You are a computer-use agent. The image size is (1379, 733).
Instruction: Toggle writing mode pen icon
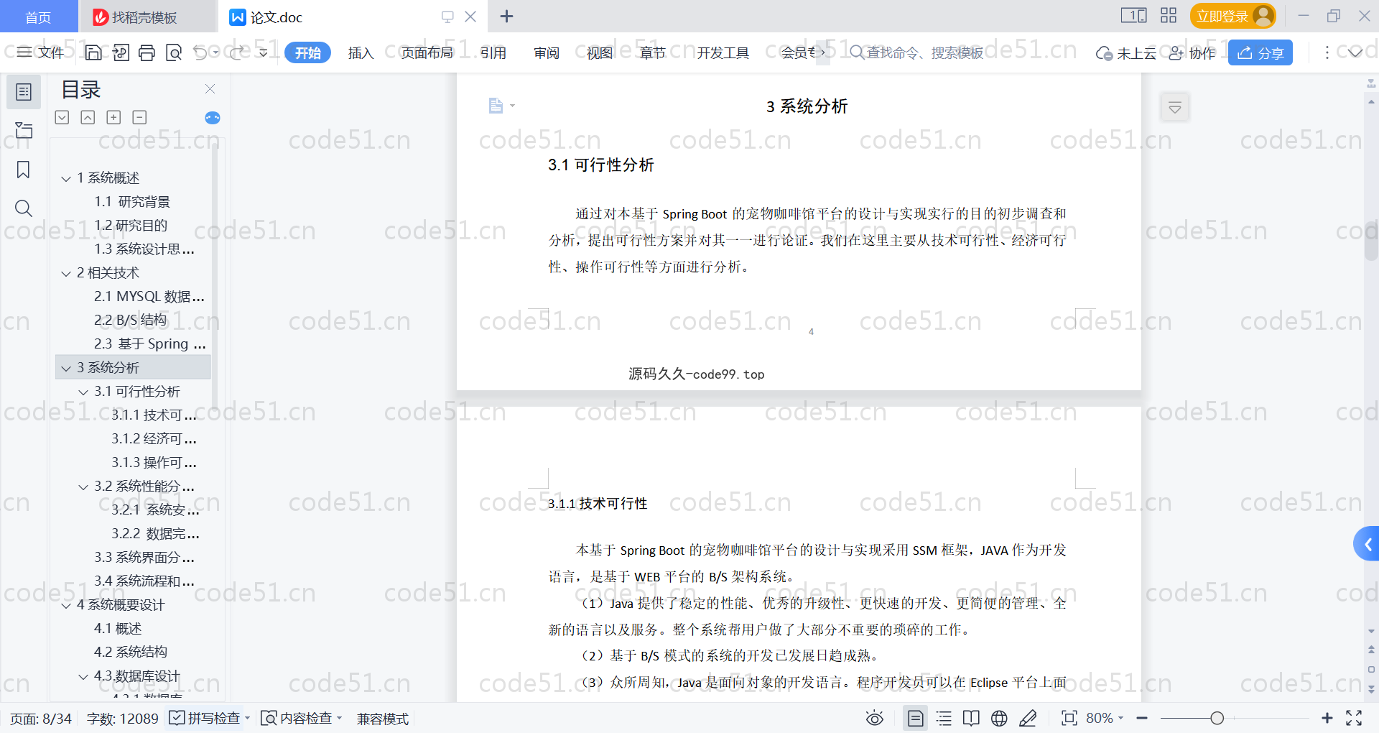click(1028, 718)
